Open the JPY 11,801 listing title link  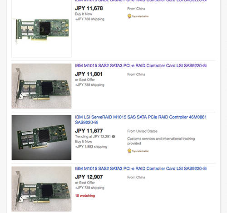141,66
